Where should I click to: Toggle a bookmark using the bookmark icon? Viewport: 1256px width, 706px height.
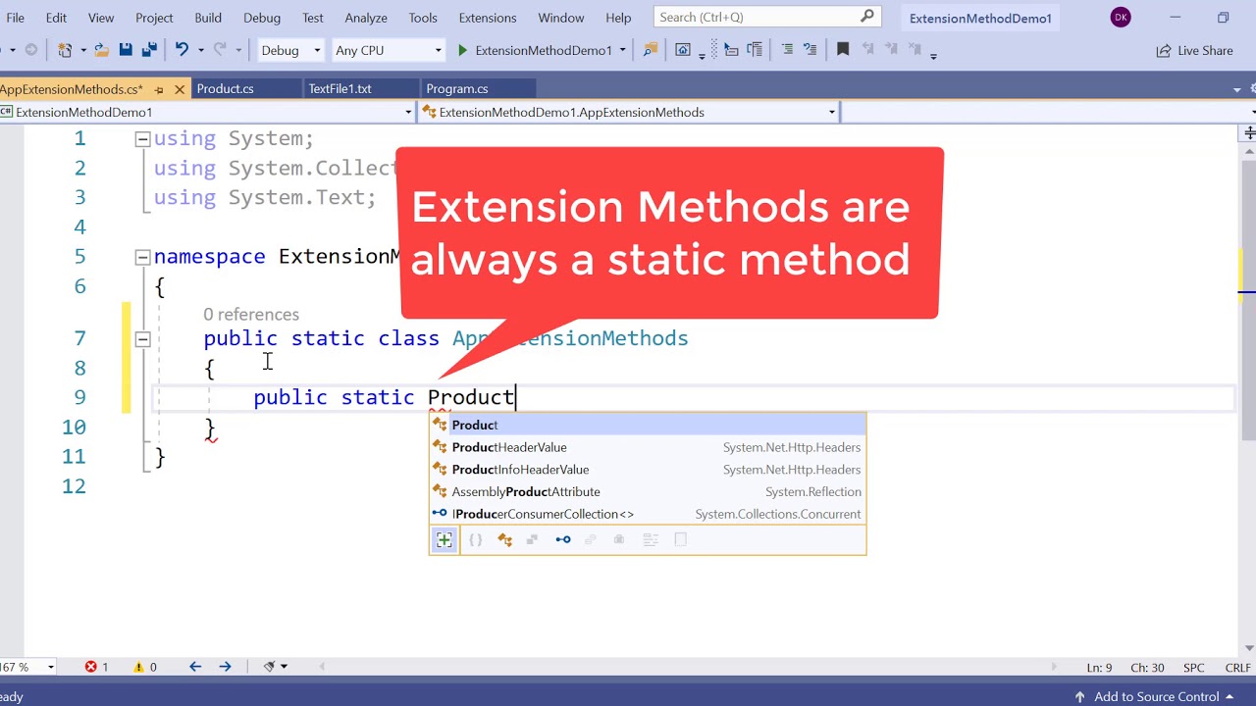(843, 50)
